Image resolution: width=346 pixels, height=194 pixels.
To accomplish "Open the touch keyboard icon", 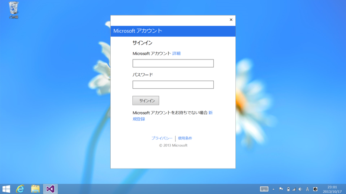I will pyautogui.click(x=264, y=189).
